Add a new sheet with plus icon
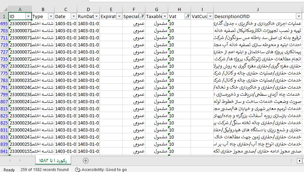Image resolution: width=304 pixels, height=172 pixels. (x=85, y=160)
